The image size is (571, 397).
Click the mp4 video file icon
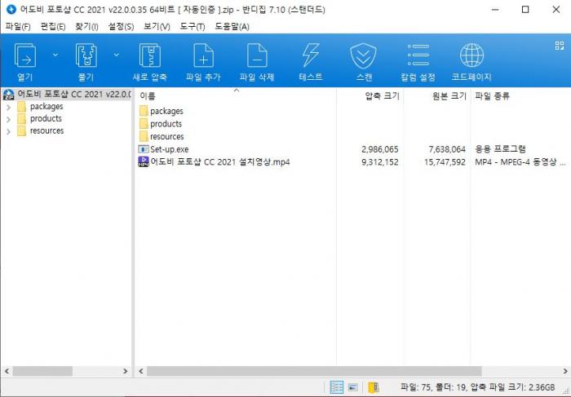(x=144, y=162)
